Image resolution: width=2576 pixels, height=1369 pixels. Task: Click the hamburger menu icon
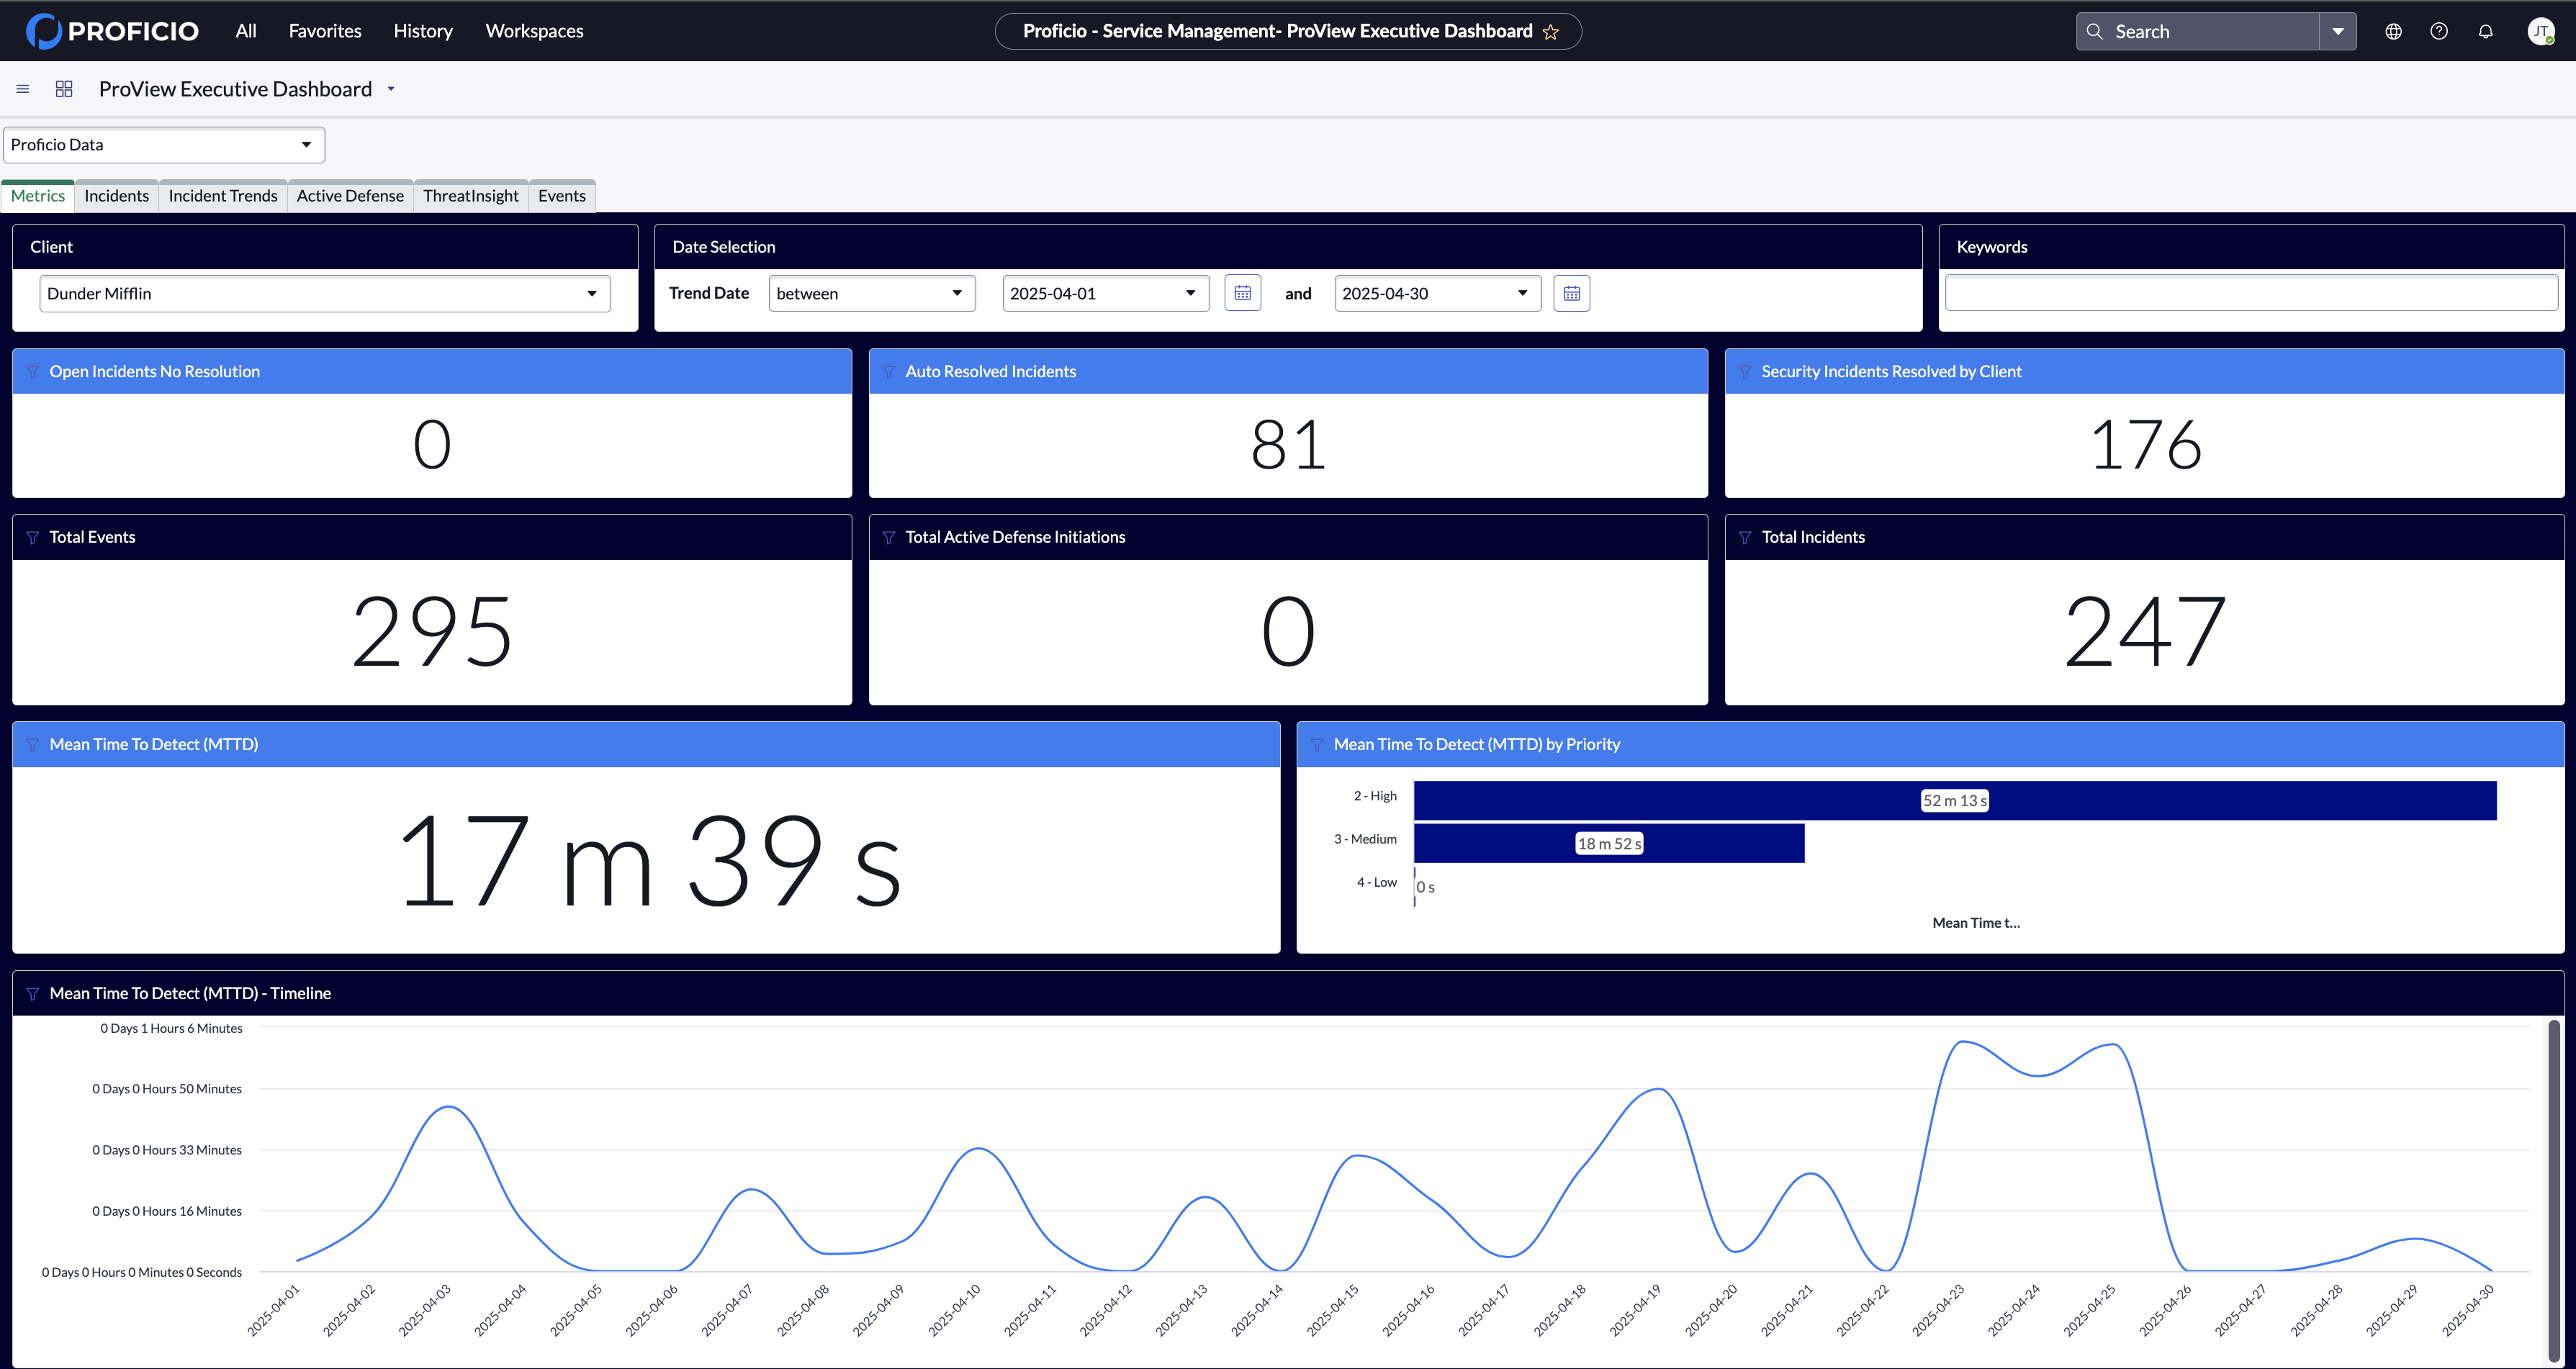pyautogui.click(x=23, y=89)
